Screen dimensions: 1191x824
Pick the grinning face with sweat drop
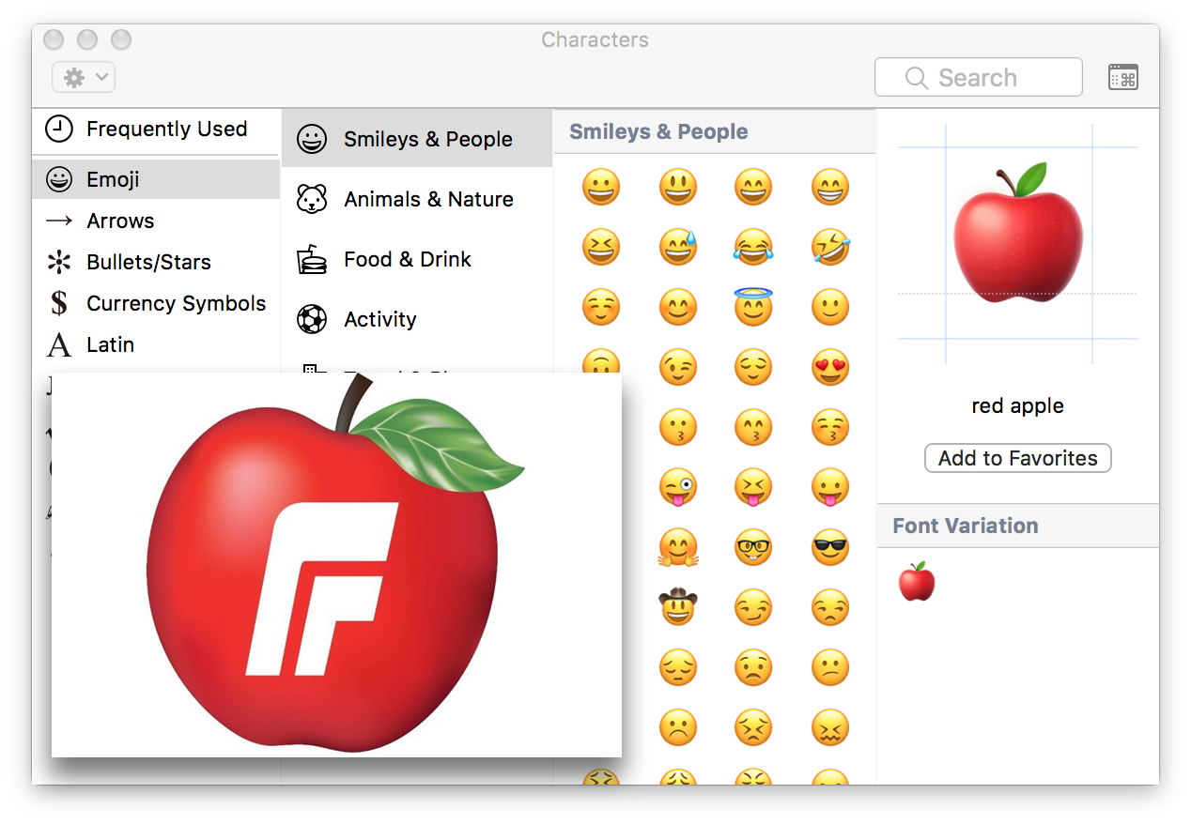677,247
